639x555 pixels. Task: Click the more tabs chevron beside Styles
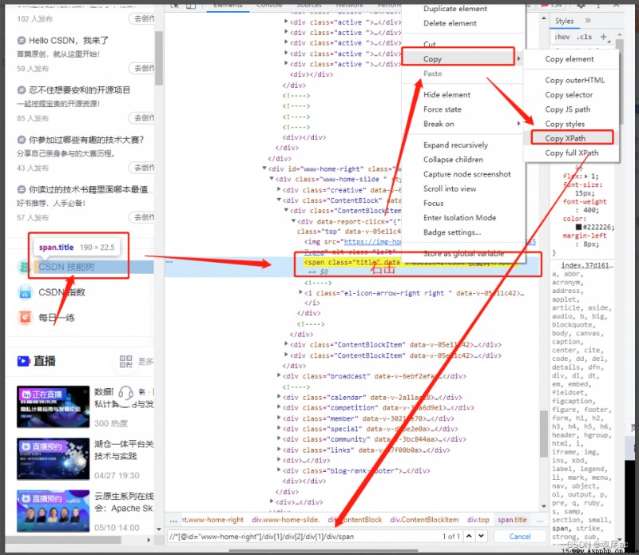tap(588, 21)
